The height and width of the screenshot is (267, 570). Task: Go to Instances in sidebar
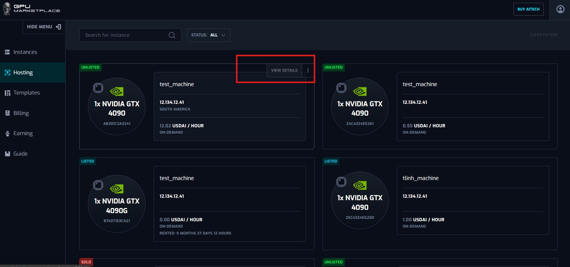[x=25, y=52]
